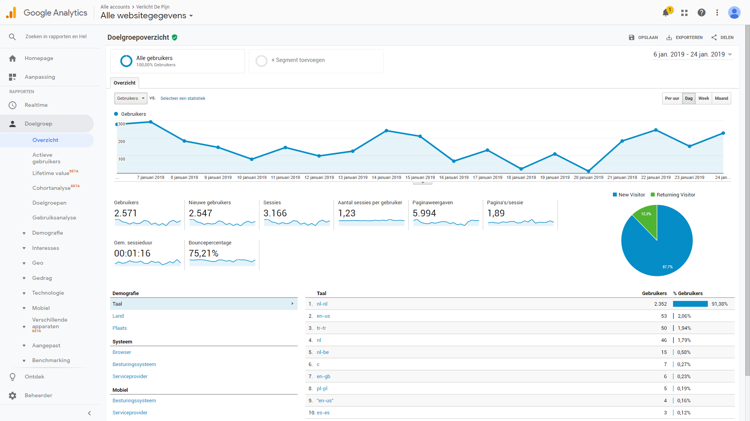Select the Per uur granularity

(x=672, y=99)
